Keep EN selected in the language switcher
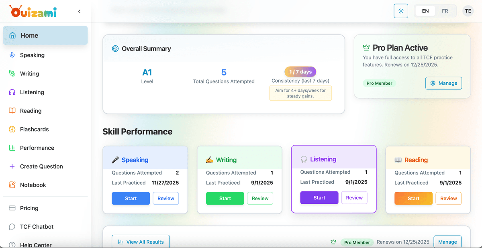The image size is (482, 248). (x=425, y=11)
